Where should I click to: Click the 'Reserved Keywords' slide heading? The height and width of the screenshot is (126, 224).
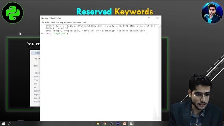(115, 12)
